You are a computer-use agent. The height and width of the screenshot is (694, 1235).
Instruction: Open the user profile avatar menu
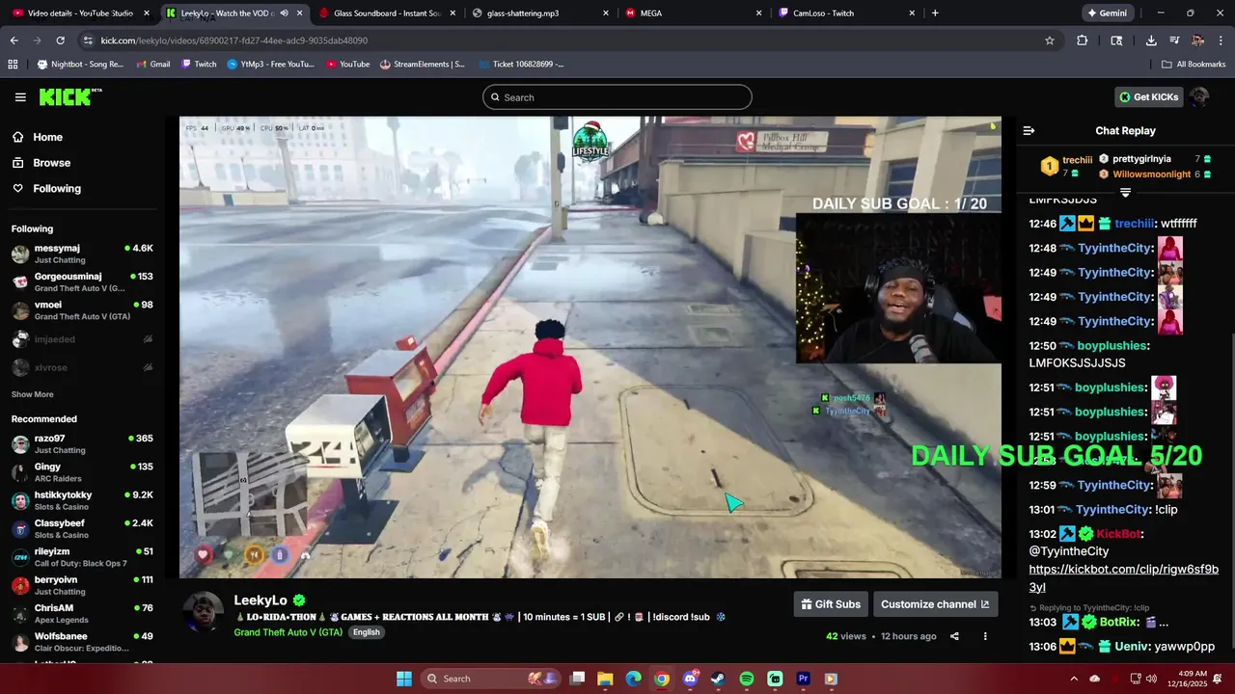(1199, 97)
